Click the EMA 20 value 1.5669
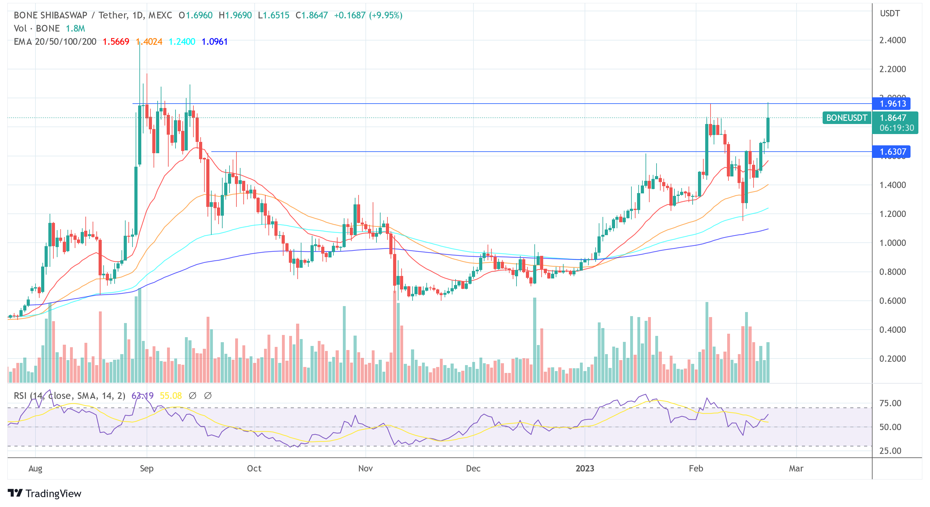The image size is (930, 507). point(116,42)
